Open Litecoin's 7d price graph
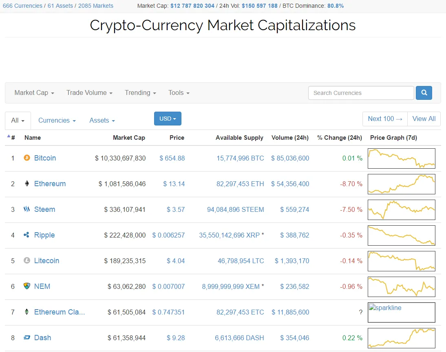The width and height of the screenshot is (446, 352). click(401, 261)
